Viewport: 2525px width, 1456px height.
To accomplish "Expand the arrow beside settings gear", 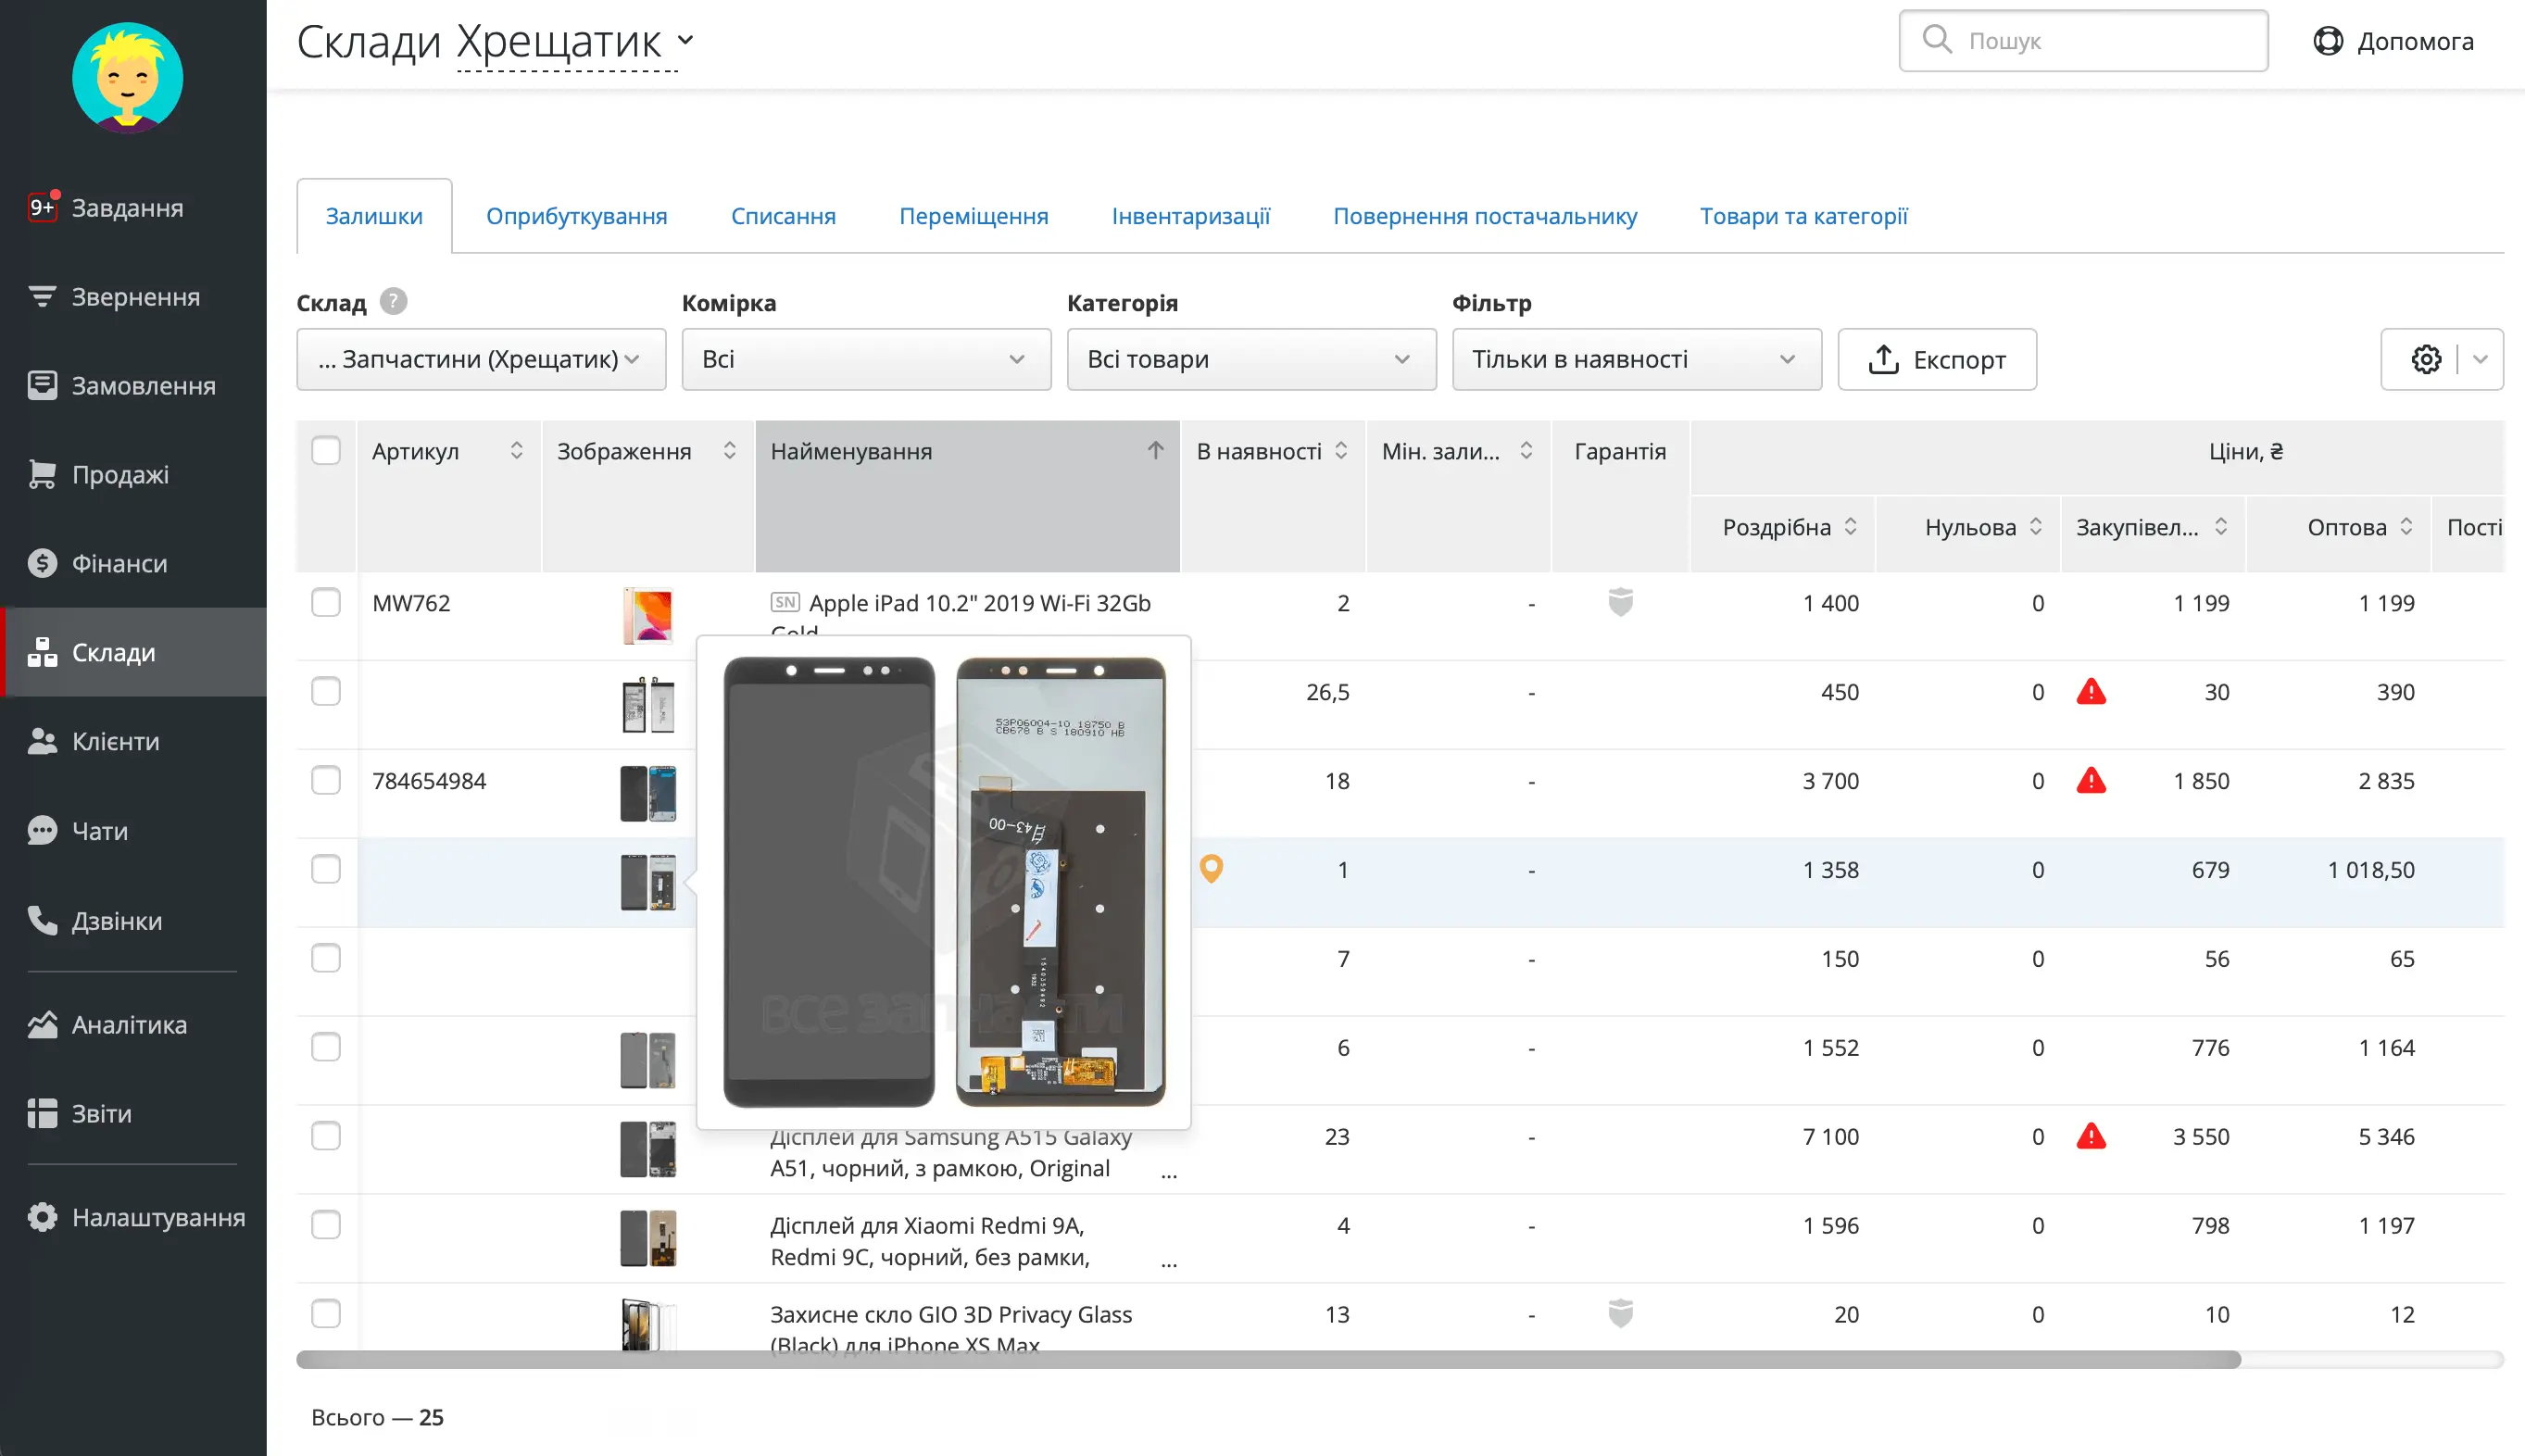I will point(2481,359).
